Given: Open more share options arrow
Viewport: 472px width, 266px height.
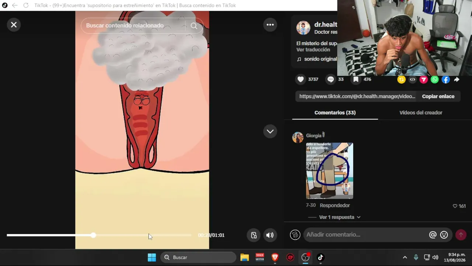Looking at the screenshot, I should [x=457, y=79].
